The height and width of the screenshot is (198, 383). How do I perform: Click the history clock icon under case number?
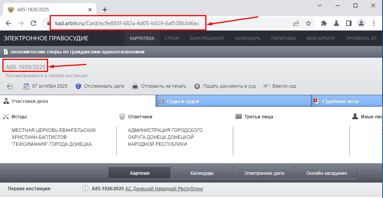[x=10, y=86]
